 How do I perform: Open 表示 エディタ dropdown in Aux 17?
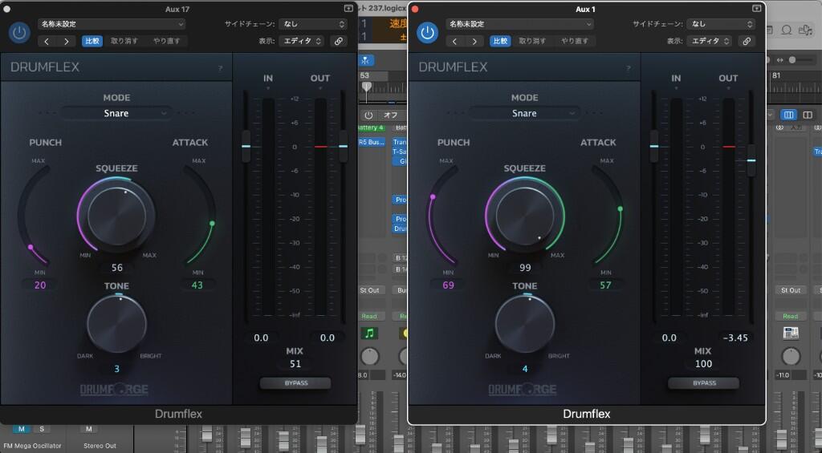tap(301, 41)
